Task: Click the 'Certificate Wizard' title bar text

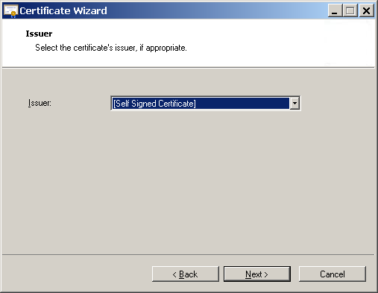Action: pos(63,10)
